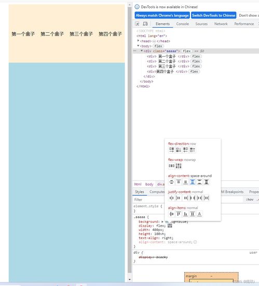Viewport: 259px width, 286px height.
Task: Activate the inspect element picker tool
Action: click(x=137, y=24)
